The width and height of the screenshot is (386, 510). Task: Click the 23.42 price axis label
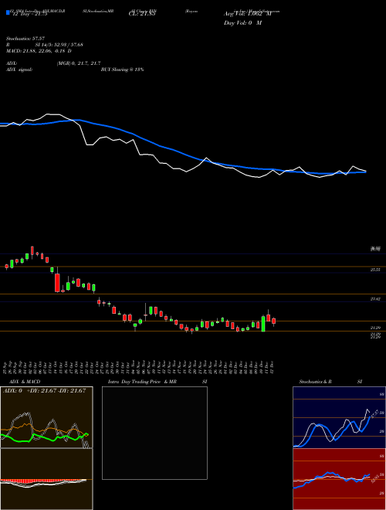click(x=375, y=298)
